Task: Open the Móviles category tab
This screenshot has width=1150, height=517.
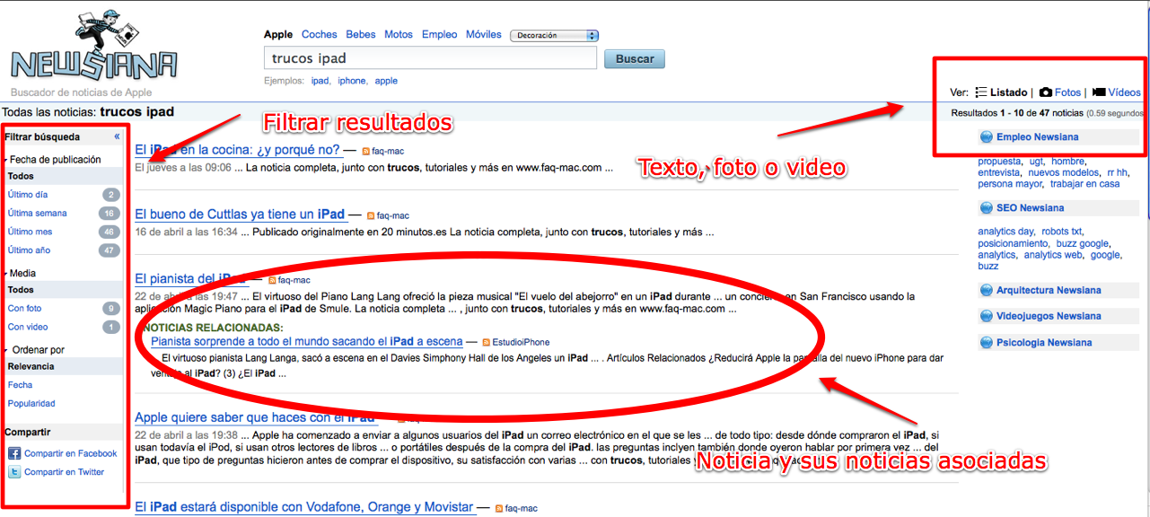Action: coord(484,35)
